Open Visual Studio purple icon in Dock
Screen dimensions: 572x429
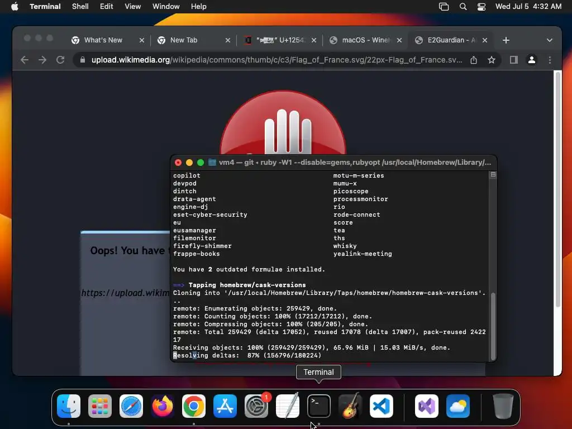[x=427, y=406]
